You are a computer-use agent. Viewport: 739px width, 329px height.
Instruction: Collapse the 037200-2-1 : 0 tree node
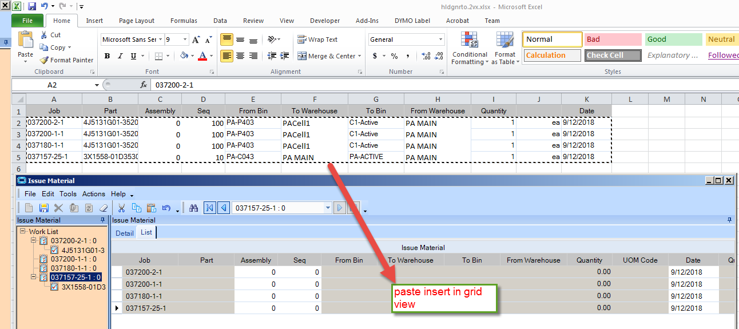tap(34, 241)
